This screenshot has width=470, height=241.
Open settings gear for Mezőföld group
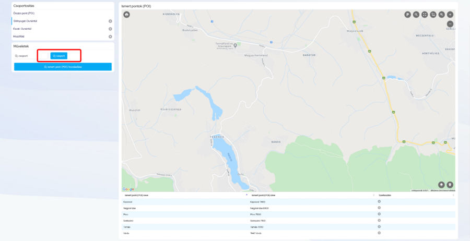[110, 37]
